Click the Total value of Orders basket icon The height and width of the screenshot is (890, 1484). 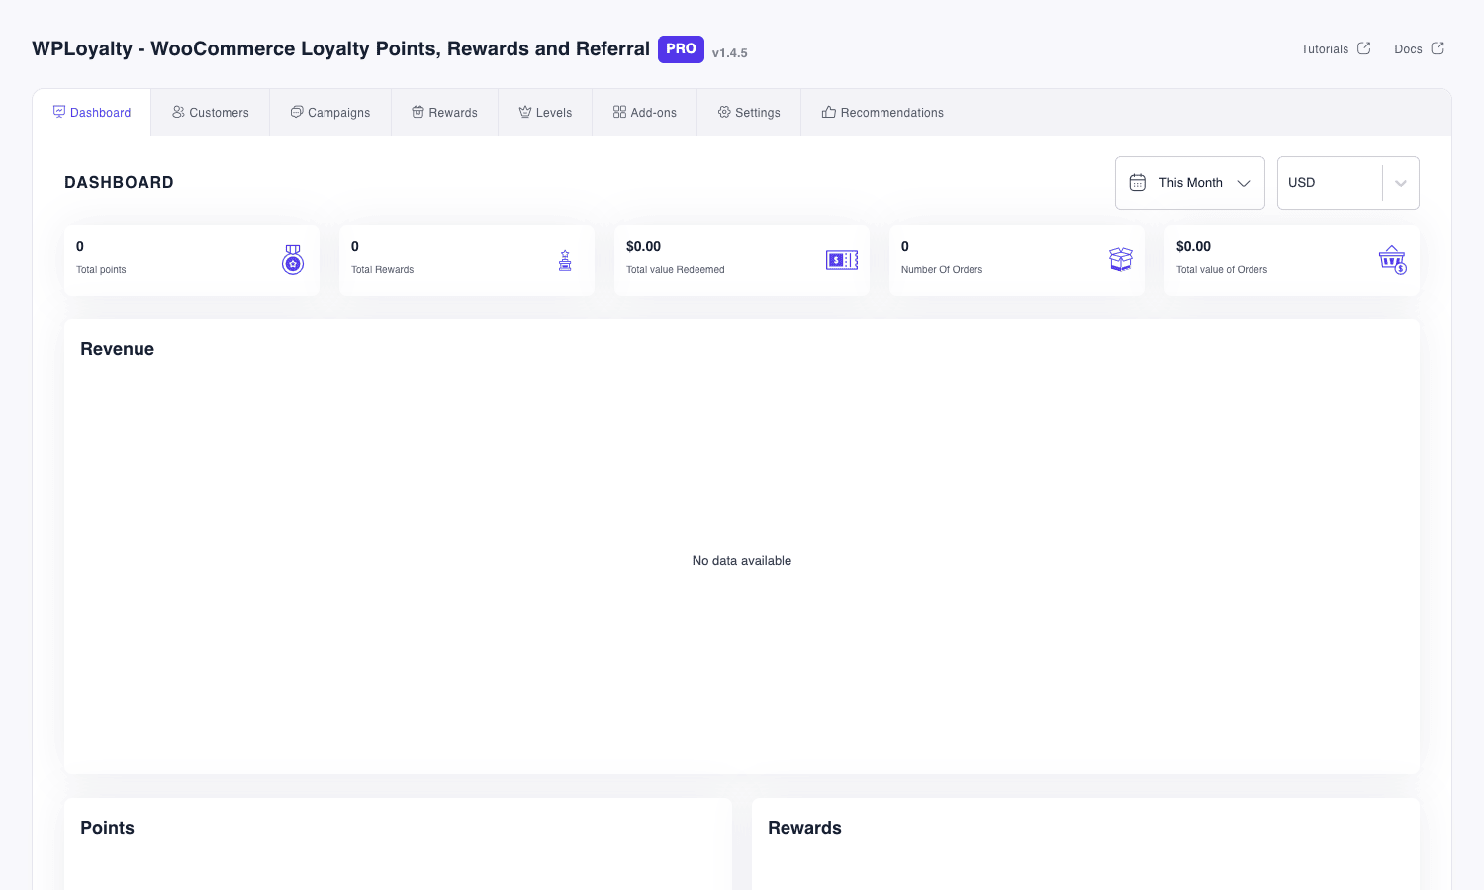pos(1393,260)
